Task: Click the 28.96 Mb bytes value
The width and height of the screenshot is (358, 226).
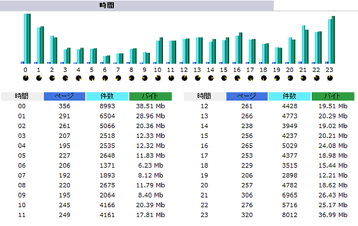Action: [x=150, y=116]
